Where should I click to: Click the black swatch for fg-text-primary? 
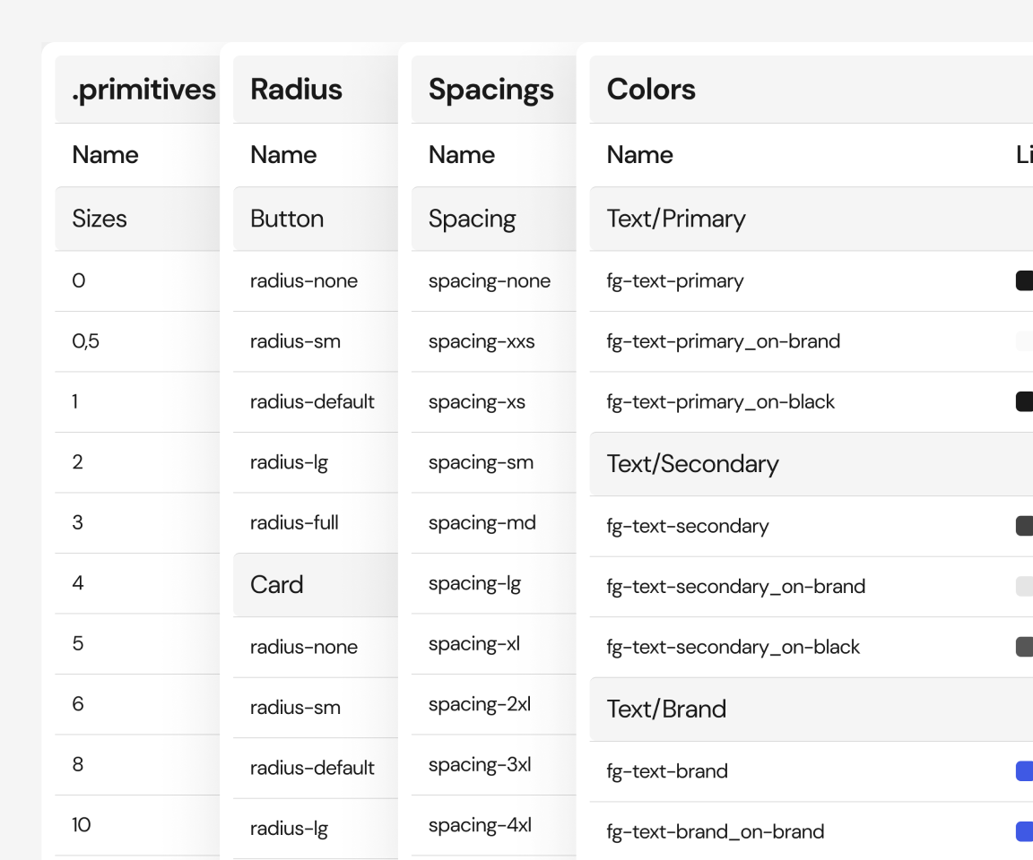pyautogui.click(x=1024, y=280)
